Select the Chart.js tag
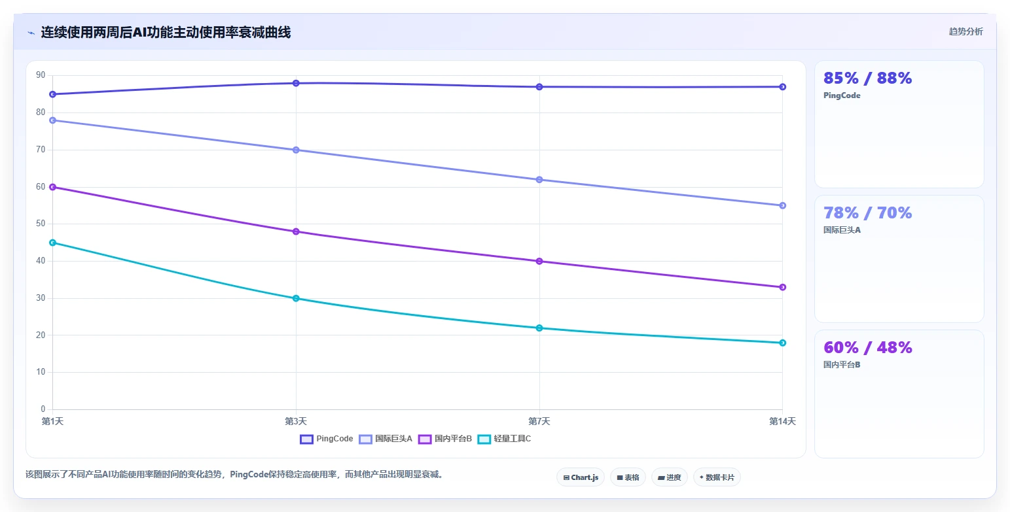The width and height of the screenshot is (1010, 512). (x=581, y=477)
